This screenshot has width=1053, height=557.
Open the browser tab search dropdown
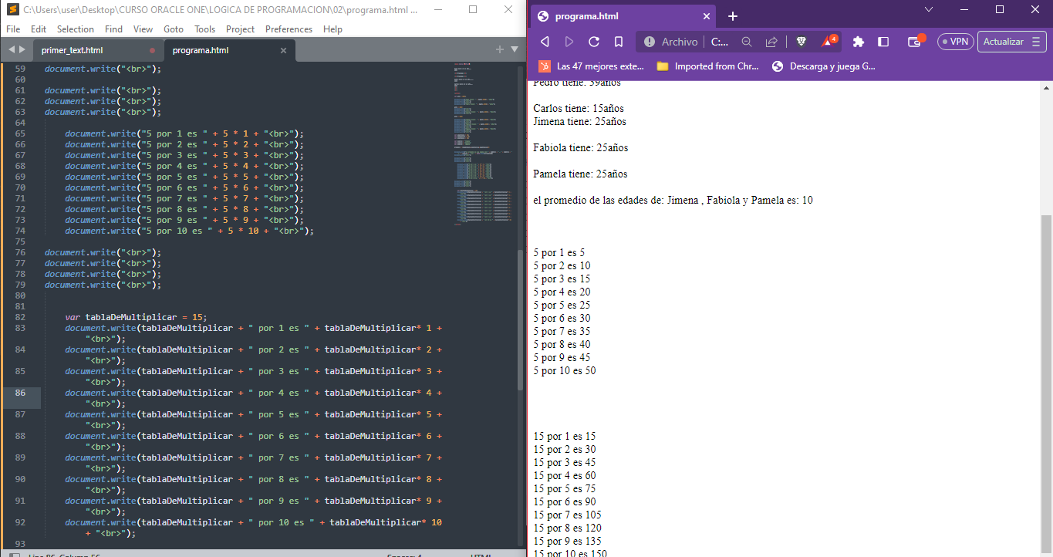pyautogui.click(x=929, y=9)
